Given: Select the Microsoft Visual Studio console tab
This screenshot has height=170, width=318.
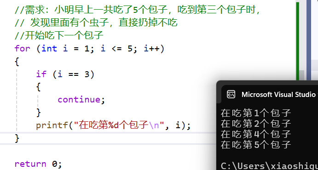Looking at the screenshot, I should click(x=270, y=94).
